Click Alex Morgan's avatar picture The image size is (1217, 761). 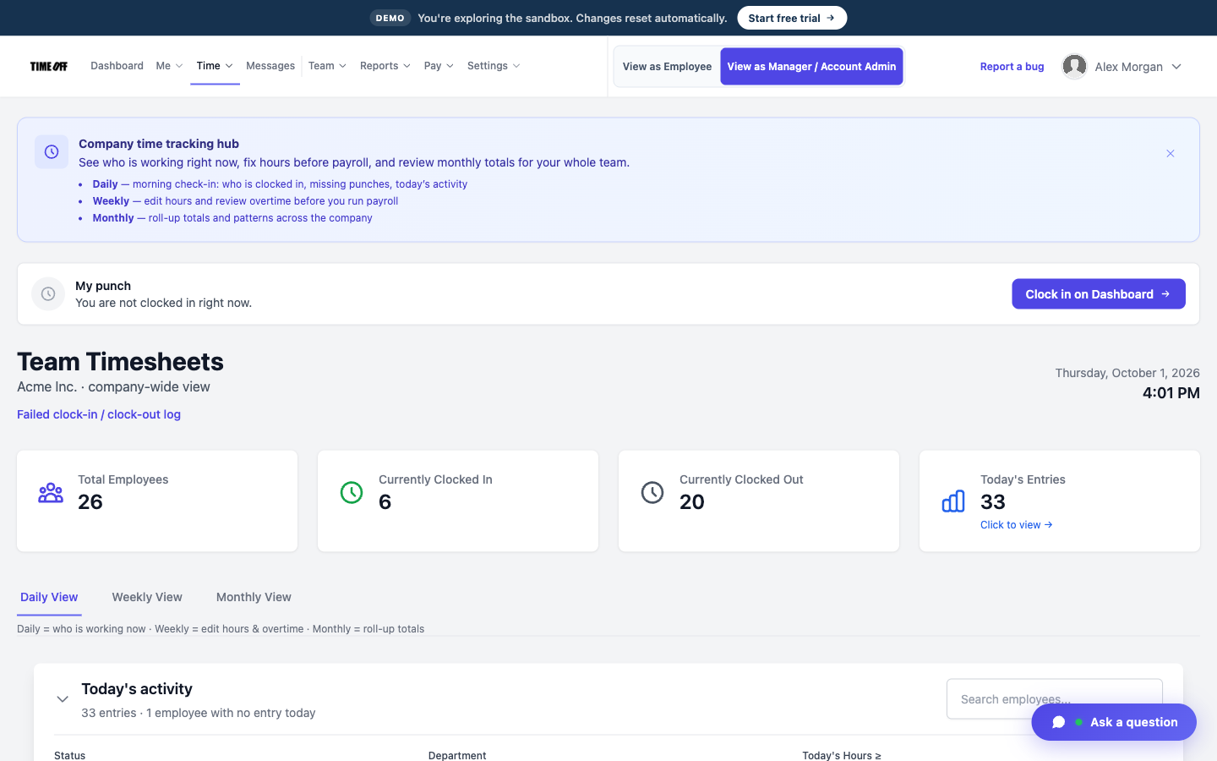(x=1074, y=66)
